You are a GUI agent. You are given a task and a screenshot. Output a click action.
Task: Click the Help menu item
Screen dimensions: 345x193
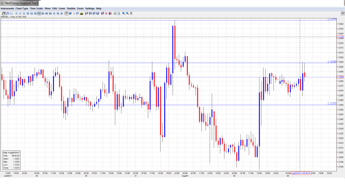(99, 8)
